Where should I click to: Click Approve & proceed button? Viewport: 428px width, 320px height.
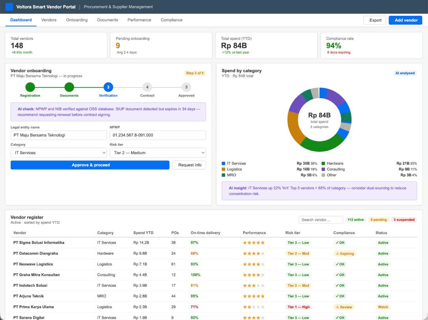pyautogui.click(x=90, y=165)
